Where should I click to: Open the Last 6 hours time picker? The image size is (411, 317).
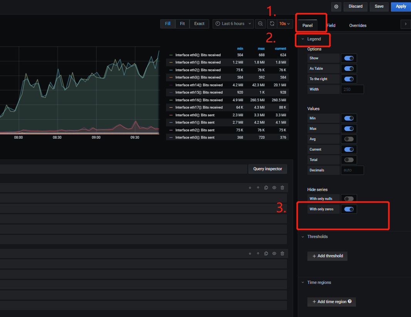point(233,23)
